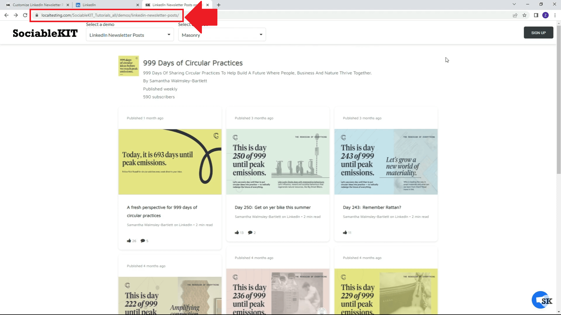The width and height of the screenshot is (561, 315).
Task: Click inside the address bar field
Action: pos(111,15)
